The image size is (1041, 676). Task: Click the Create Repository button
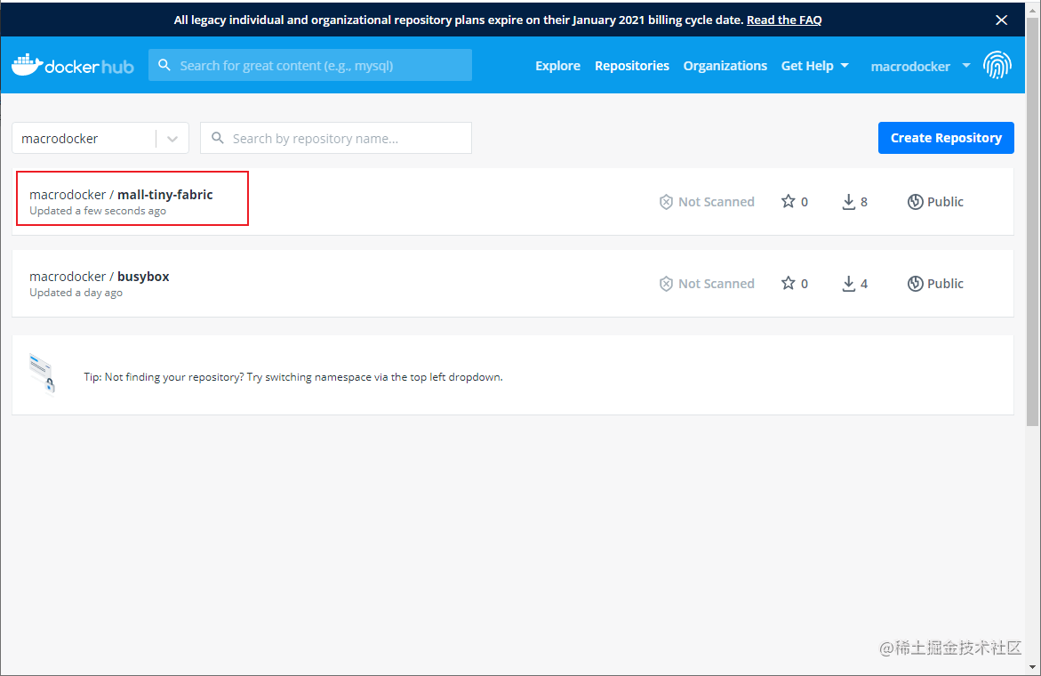pyautogui.click(x=946, y=138)
